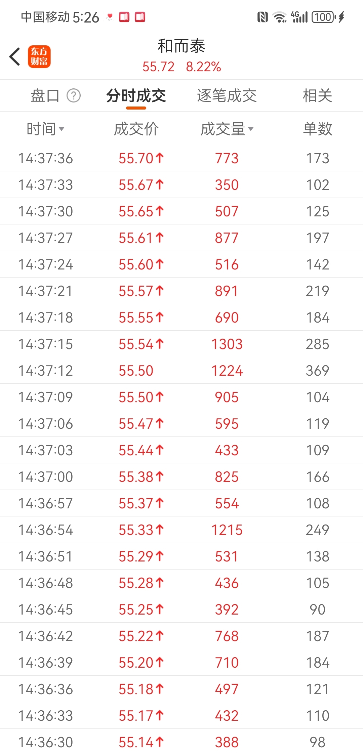Switch to the 逐笔成交 tab
This screenshot has height=754, width=363.
(227, 96)
